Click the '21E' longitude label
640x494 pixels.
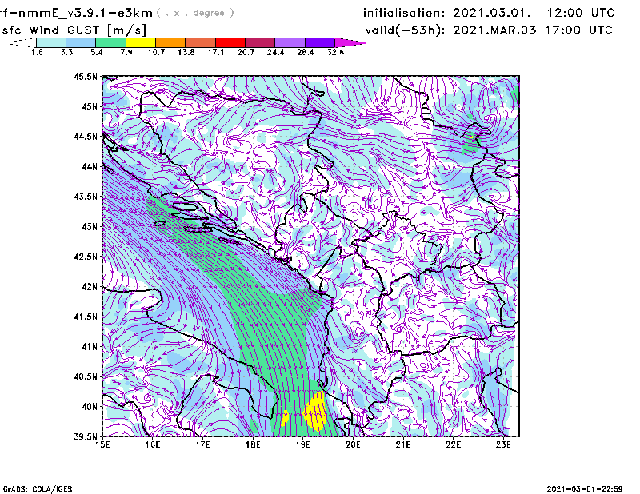pos(403,444)
